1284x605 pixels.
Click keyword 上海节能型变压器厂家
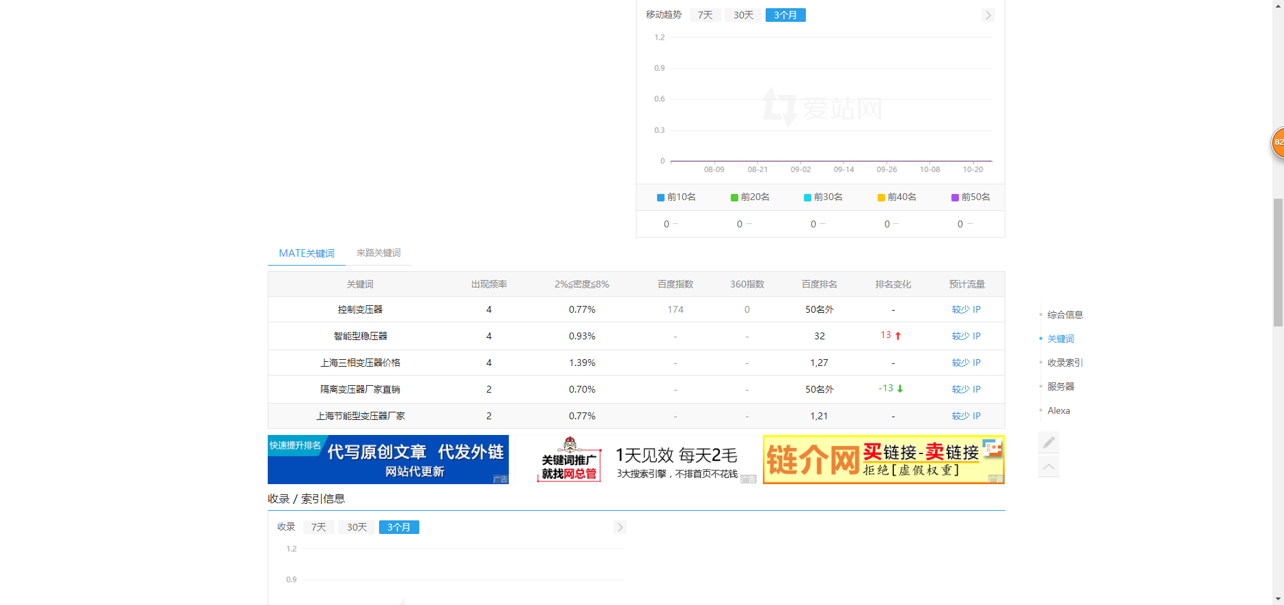360,416
